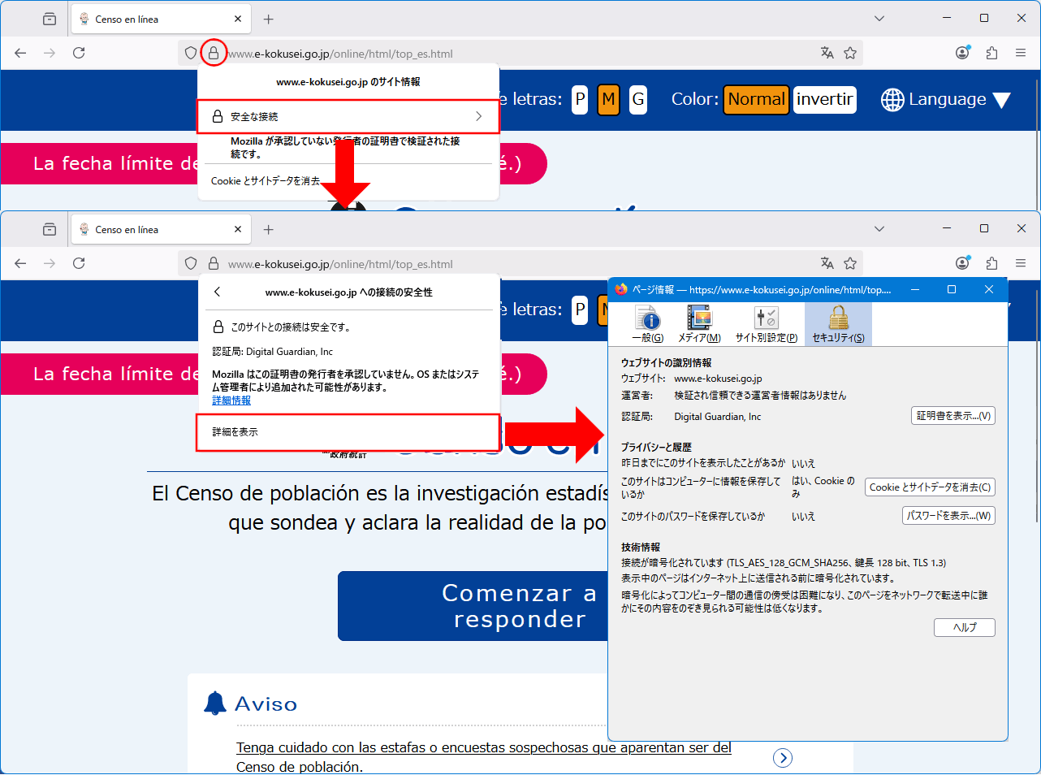Open the メディア icon tab in the page info dialog

pos(699,324)
